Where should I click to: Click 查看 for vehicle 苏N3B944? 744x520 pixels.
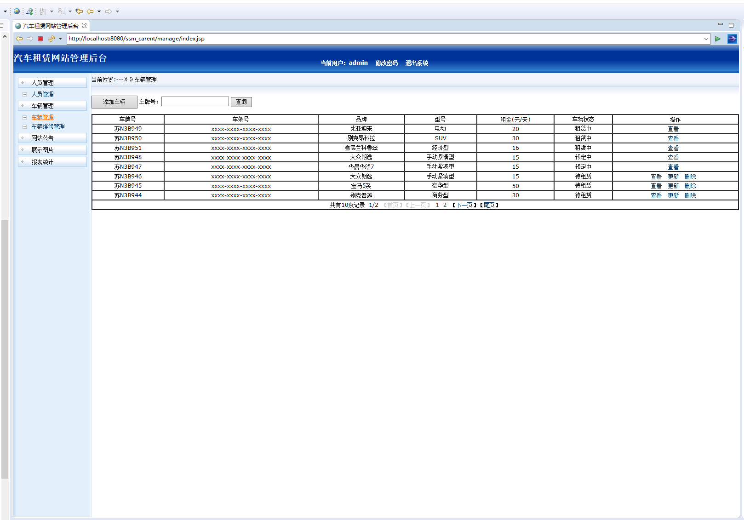(656, 195)
